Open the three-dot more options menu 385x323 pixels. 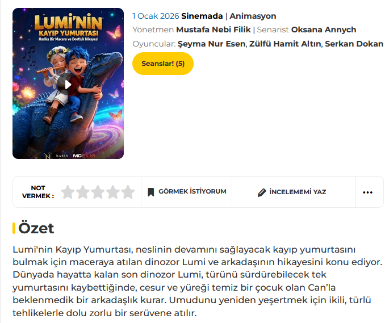[x=368, y=192]
